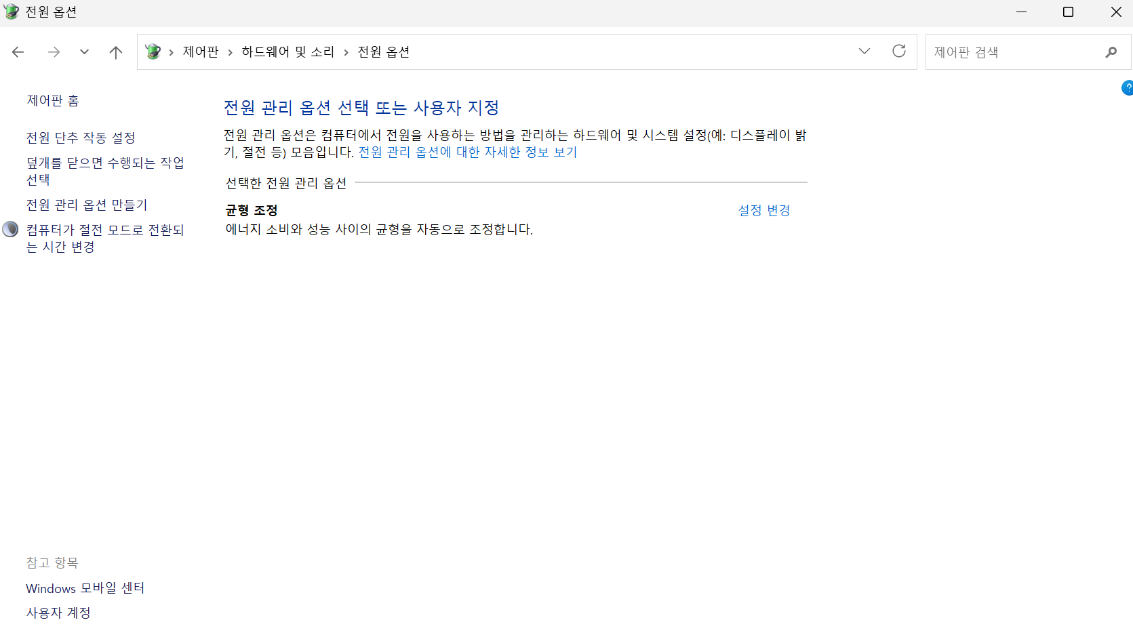Go to 제어판 홈 in the sidebar
The image size is (1133, 635).
pyautogui.click(x=53, y=100)
